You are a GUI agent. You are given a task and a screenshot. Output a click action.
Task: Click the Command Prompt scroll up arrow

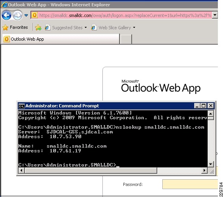[211, 114]
